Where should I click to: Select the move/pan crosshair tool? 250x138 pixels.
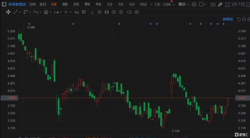(8, 12)
